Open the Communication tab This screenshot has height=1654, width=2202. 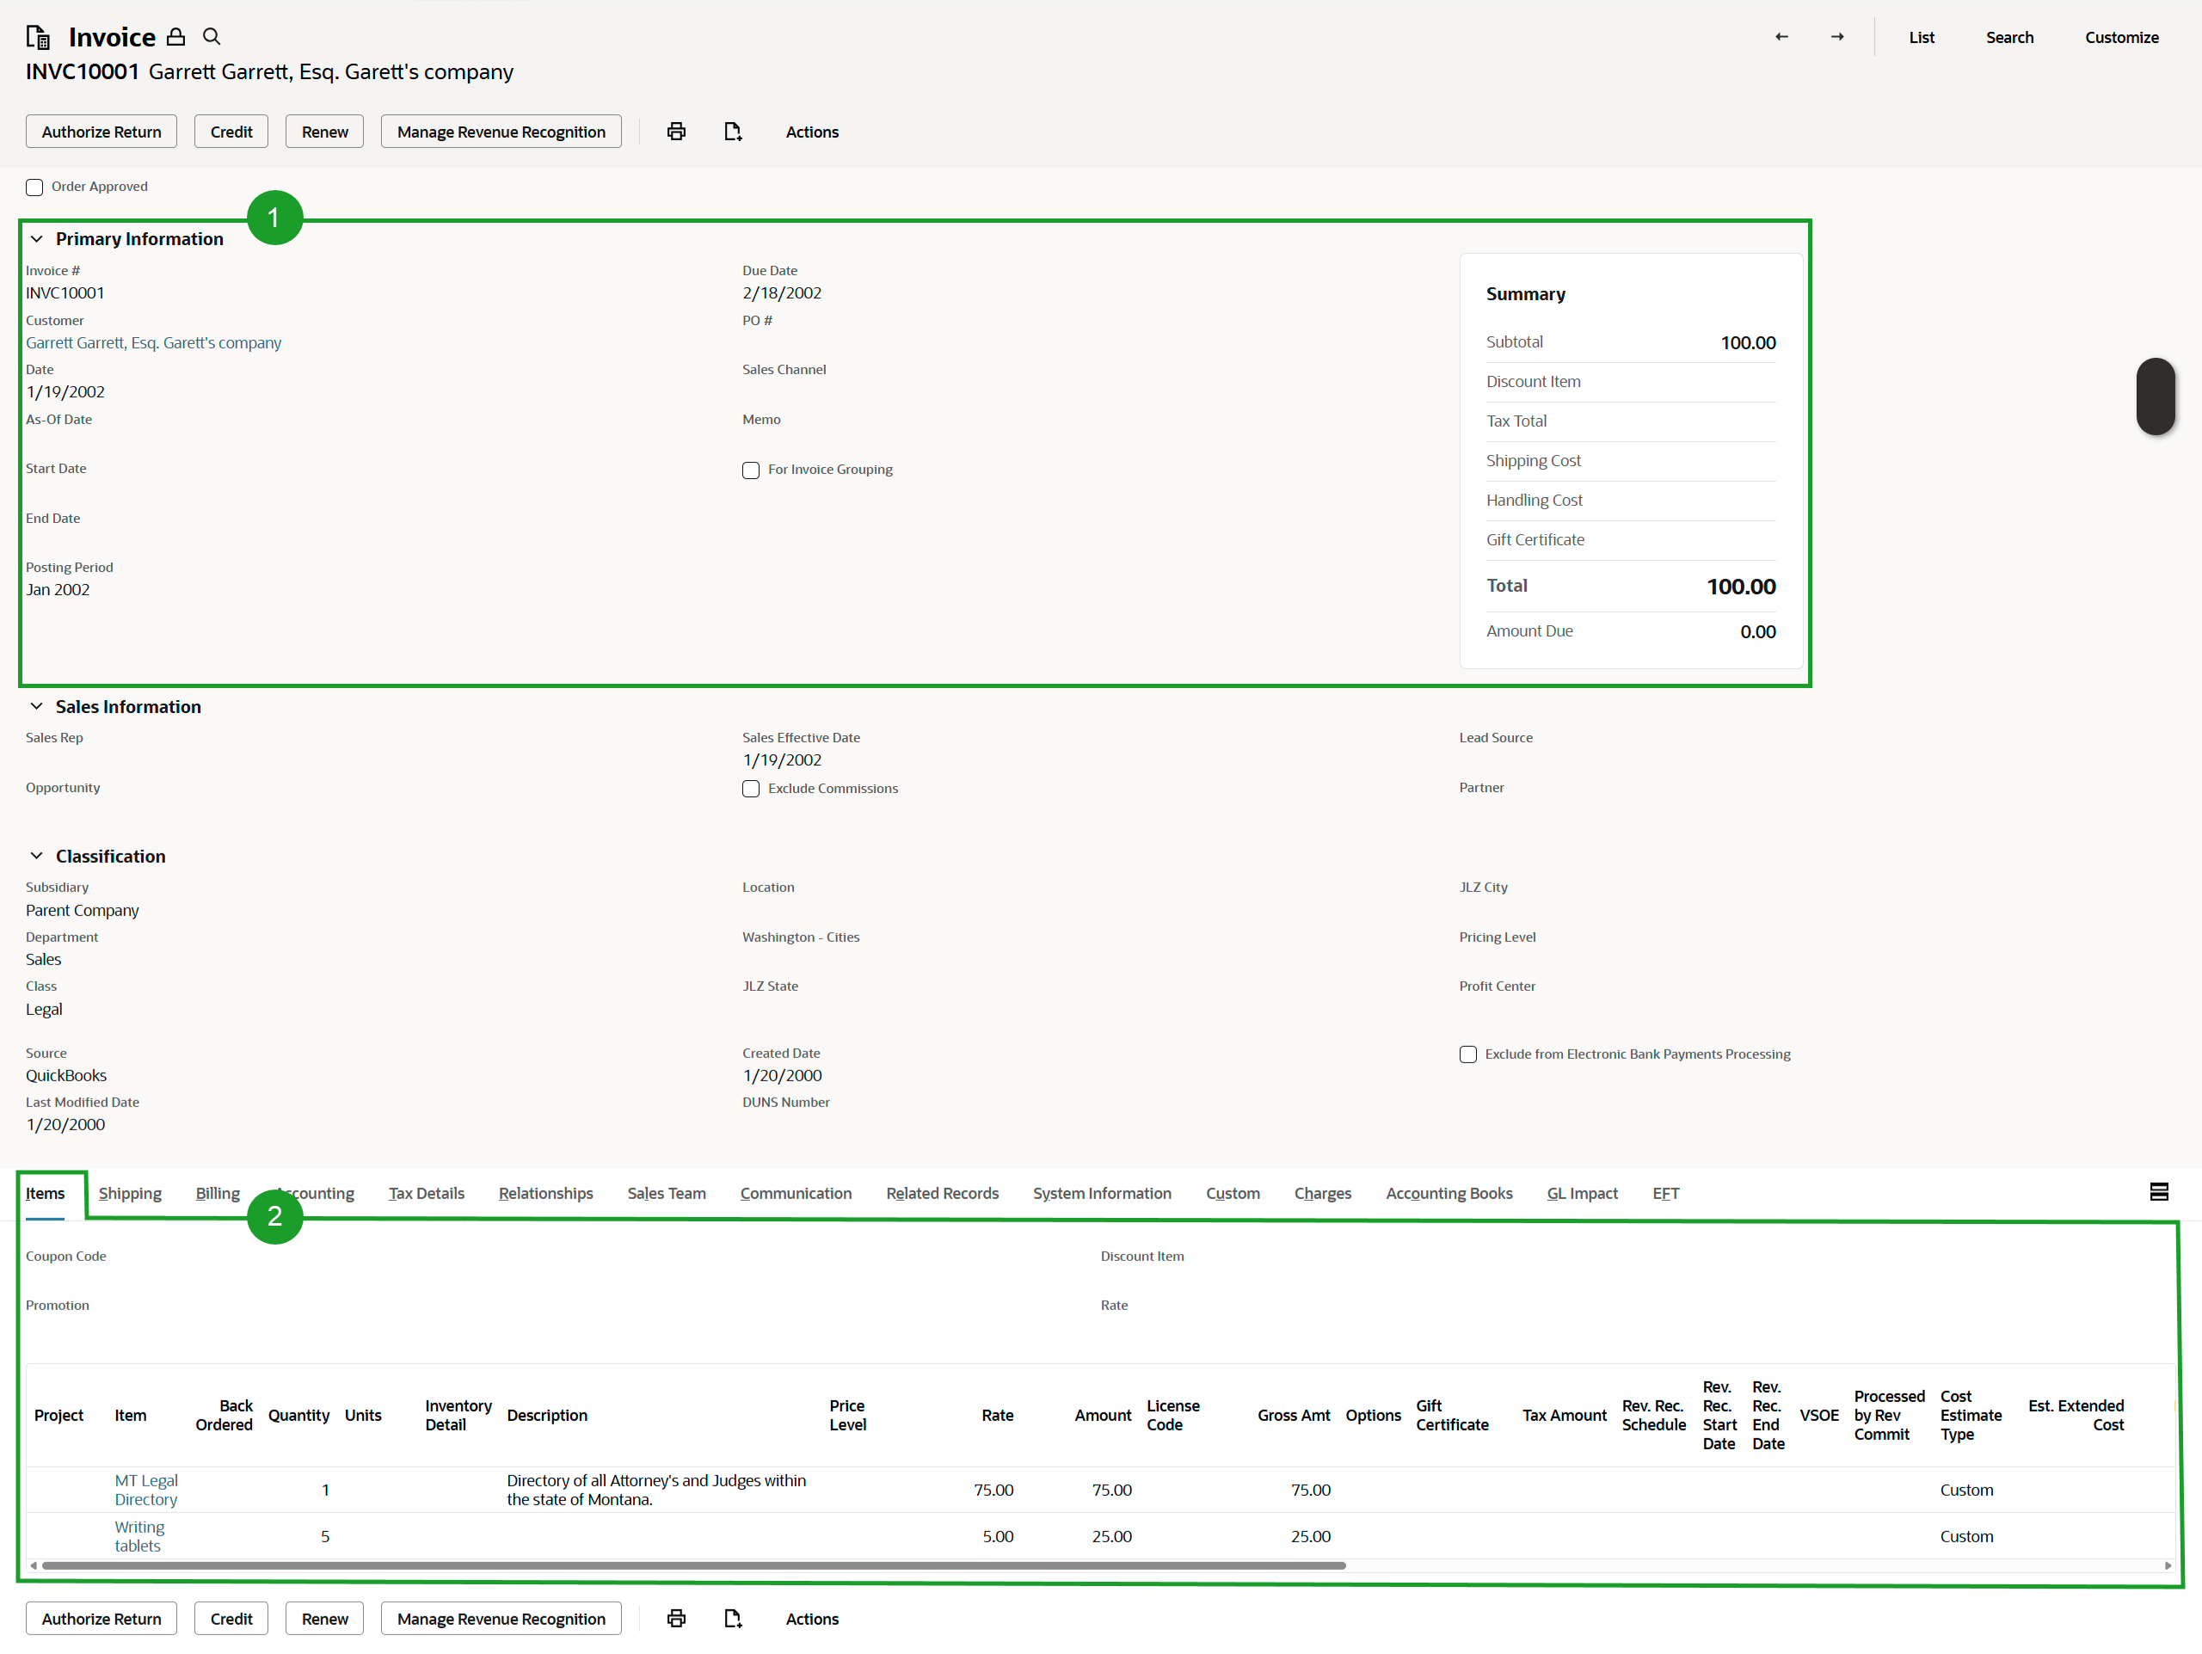tap(796, 1193)
